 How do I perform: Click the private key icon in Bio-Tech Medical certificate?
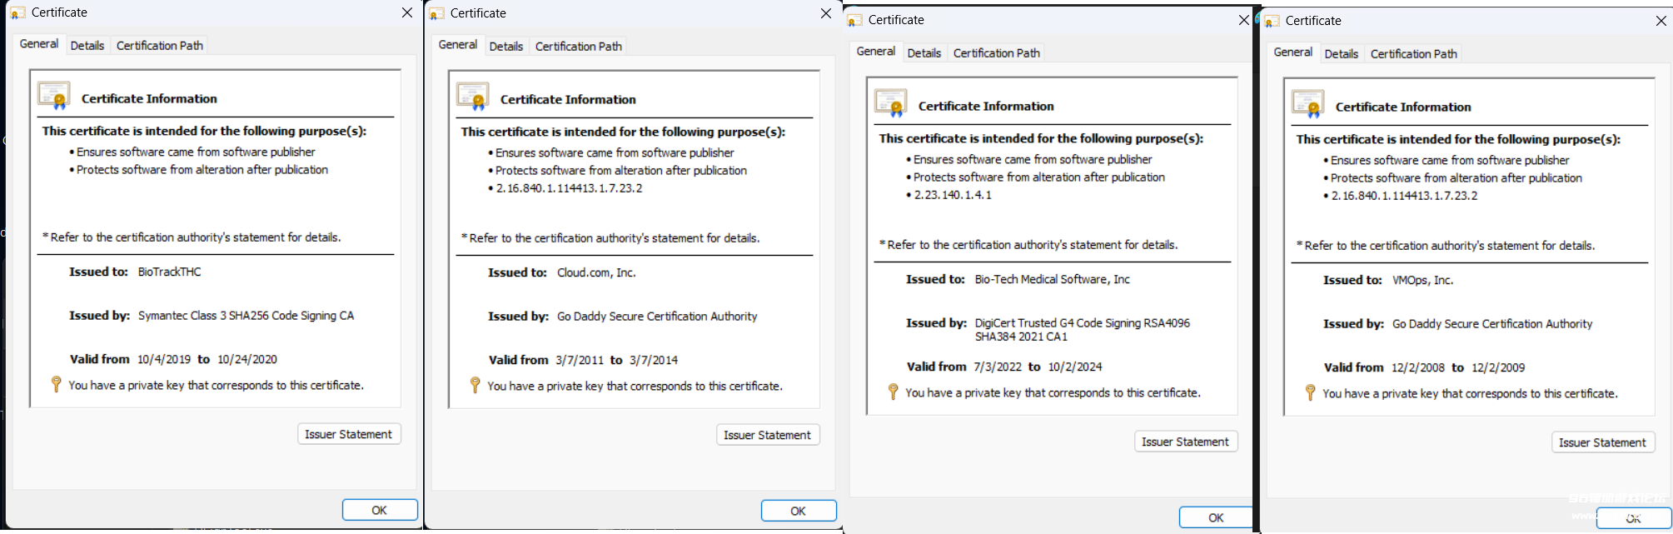pyautogui.click(x=893, y=392)
